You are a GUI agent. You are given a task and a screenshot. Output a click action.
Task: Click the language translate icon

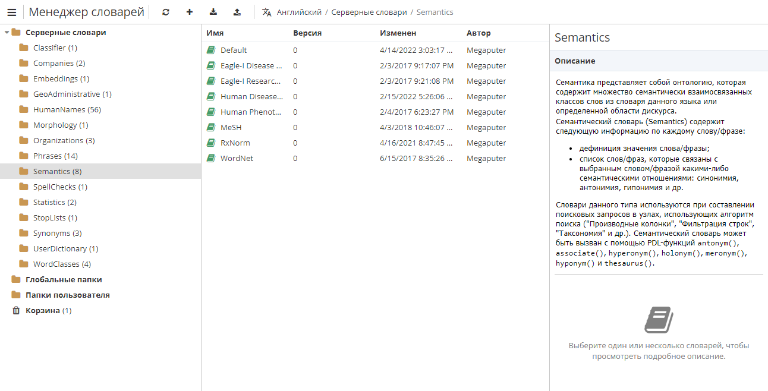267,12
